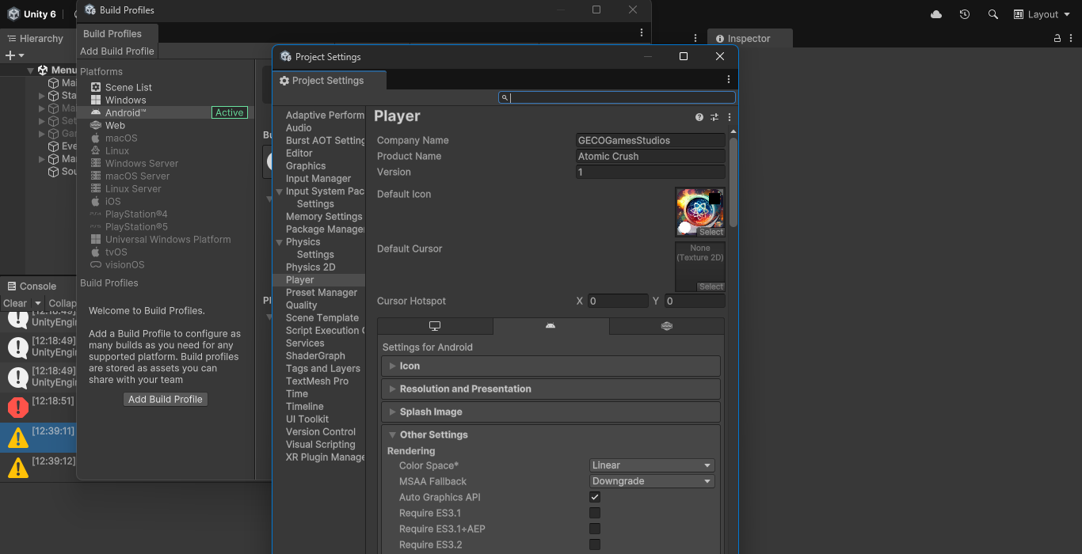The width and height of the screenshot is (1082, 554).
Task: Click the red error icon at 12:18:51
Action: point(17,408)
